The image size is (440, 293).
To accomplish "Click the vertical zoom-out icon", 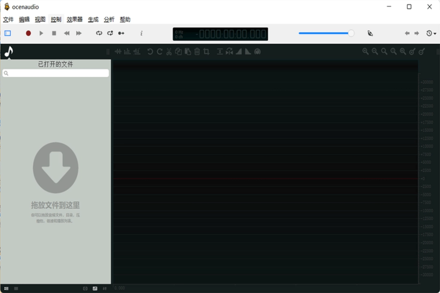I will click(421, 52).
